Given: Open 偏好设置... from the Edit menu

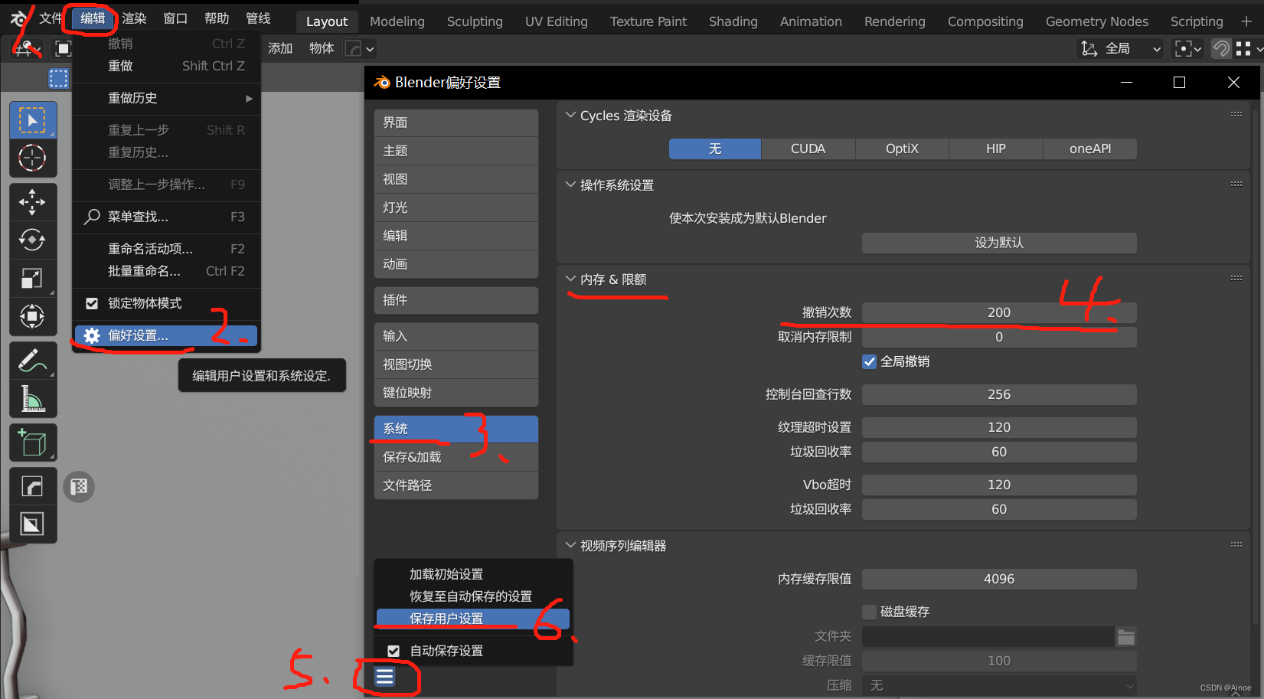Looking at the screenshot, I should [166, 335].
